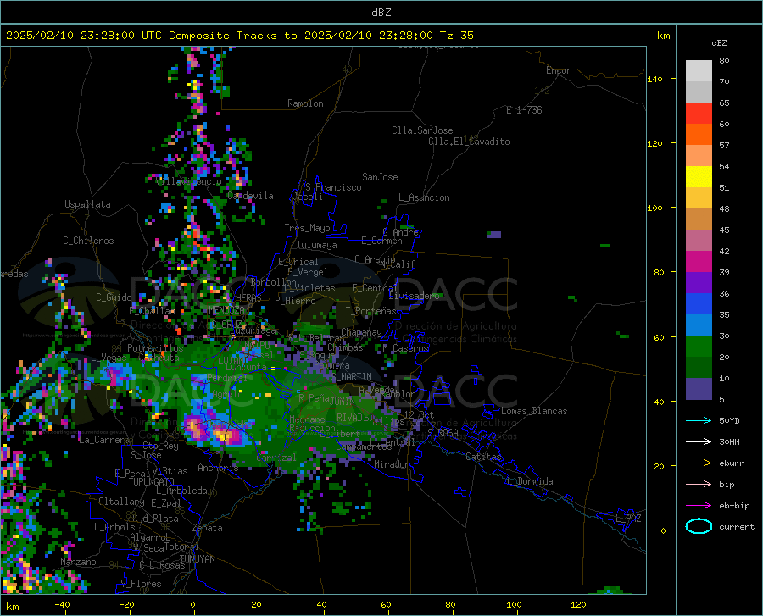Image resolution: width=763 pixels, height=616 pixels.
Task: Click the cyan current ellipse icon
Action: (x=699, y=526)
